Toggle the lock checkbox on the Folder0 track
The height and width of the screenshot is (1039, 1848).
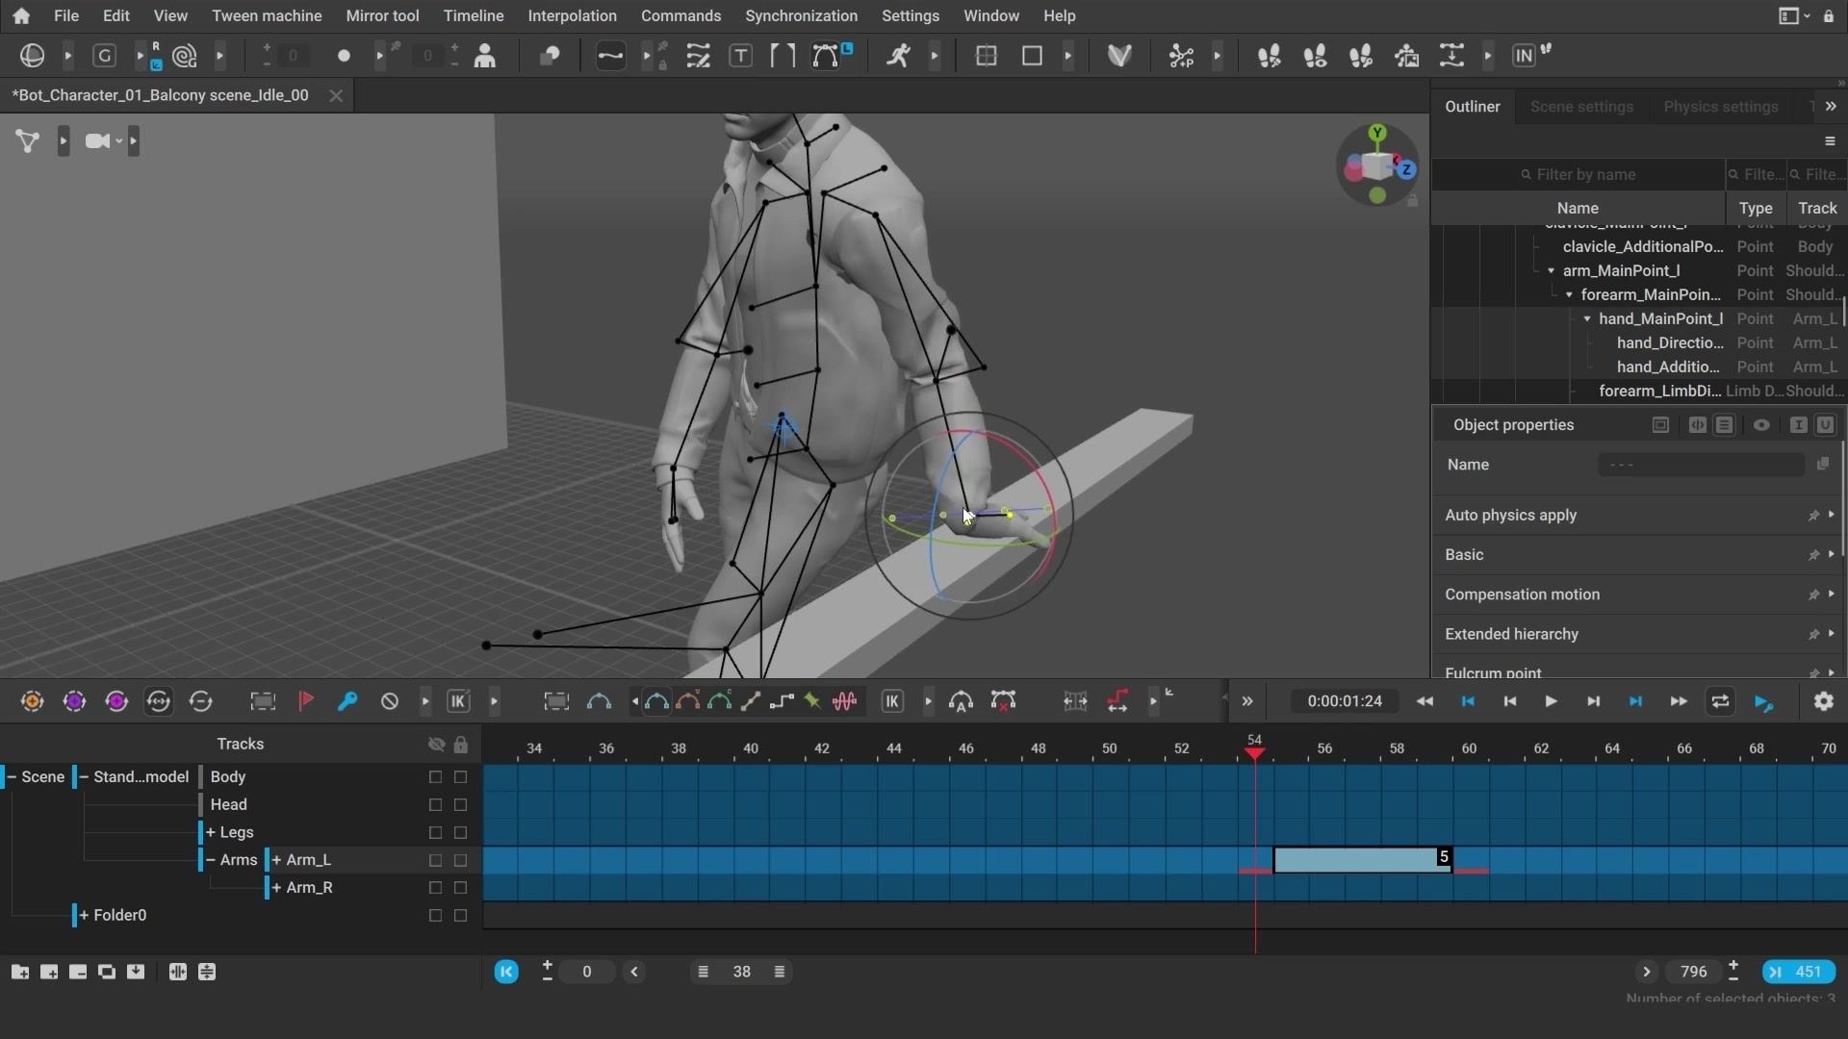coord(460,915)
